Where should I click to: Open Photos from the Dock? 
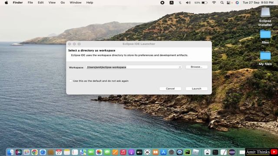pyautogui.click(x=99, y=152)
